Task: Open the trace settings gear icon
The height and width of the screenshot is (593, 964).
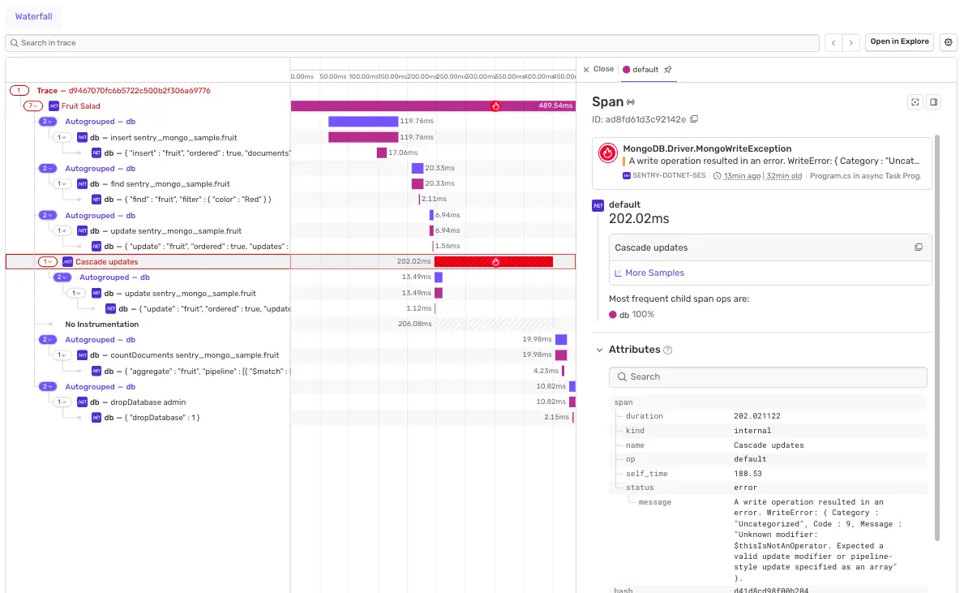Action: point(948,42)
